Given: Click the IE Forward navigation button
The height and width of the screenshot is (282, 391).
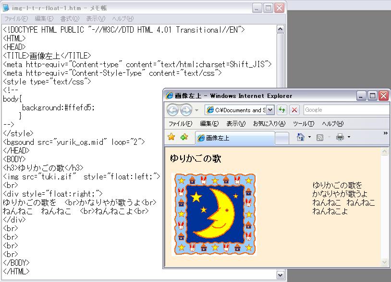Looking at the screenshot, I should tap(186, 110).
